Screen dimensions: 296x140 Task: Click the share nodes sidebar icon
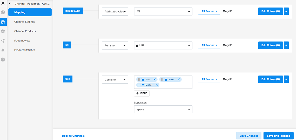tap(3, 41)
